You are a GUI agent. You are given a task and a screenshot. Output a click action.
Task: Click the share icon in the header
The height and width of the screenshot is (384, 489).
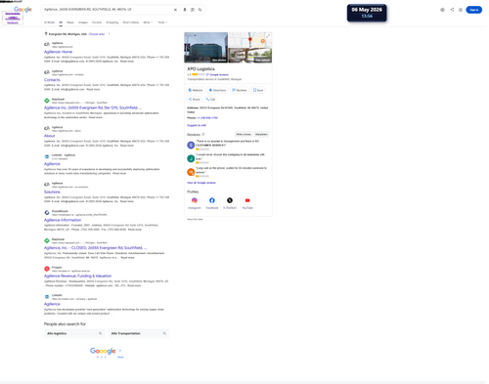(452, 10)
